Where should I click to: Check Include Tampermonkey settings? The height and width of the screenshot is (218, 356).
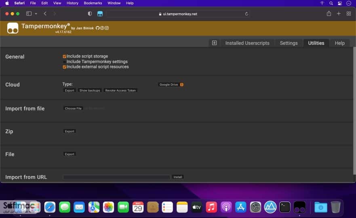pyautogui.click(x=65, y=62)
